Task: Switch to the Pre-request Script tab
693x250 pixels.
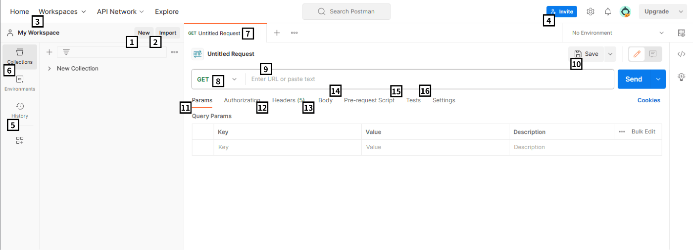Action: 369,100
